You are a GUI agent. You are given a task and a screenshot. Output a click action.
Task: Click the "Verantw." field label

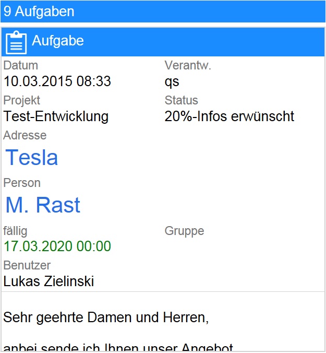click(x=187, y=66)
